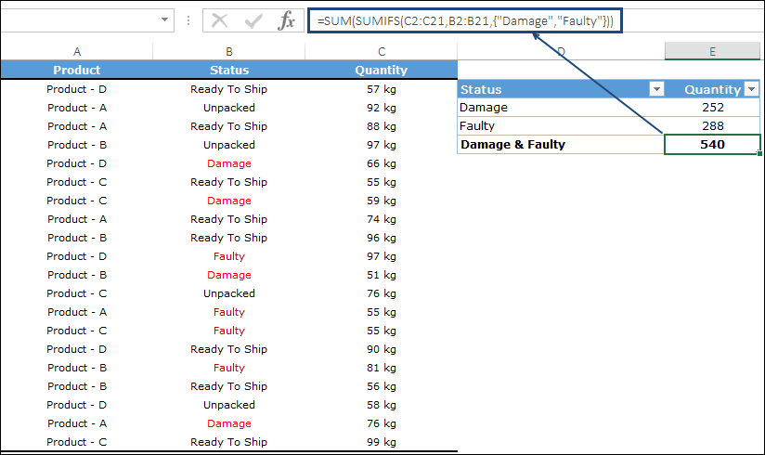This screenshot has height=455, width=765.
Task: Click the Damage cell in summary table
Action: pyautogui.click(x=561, y=108)
